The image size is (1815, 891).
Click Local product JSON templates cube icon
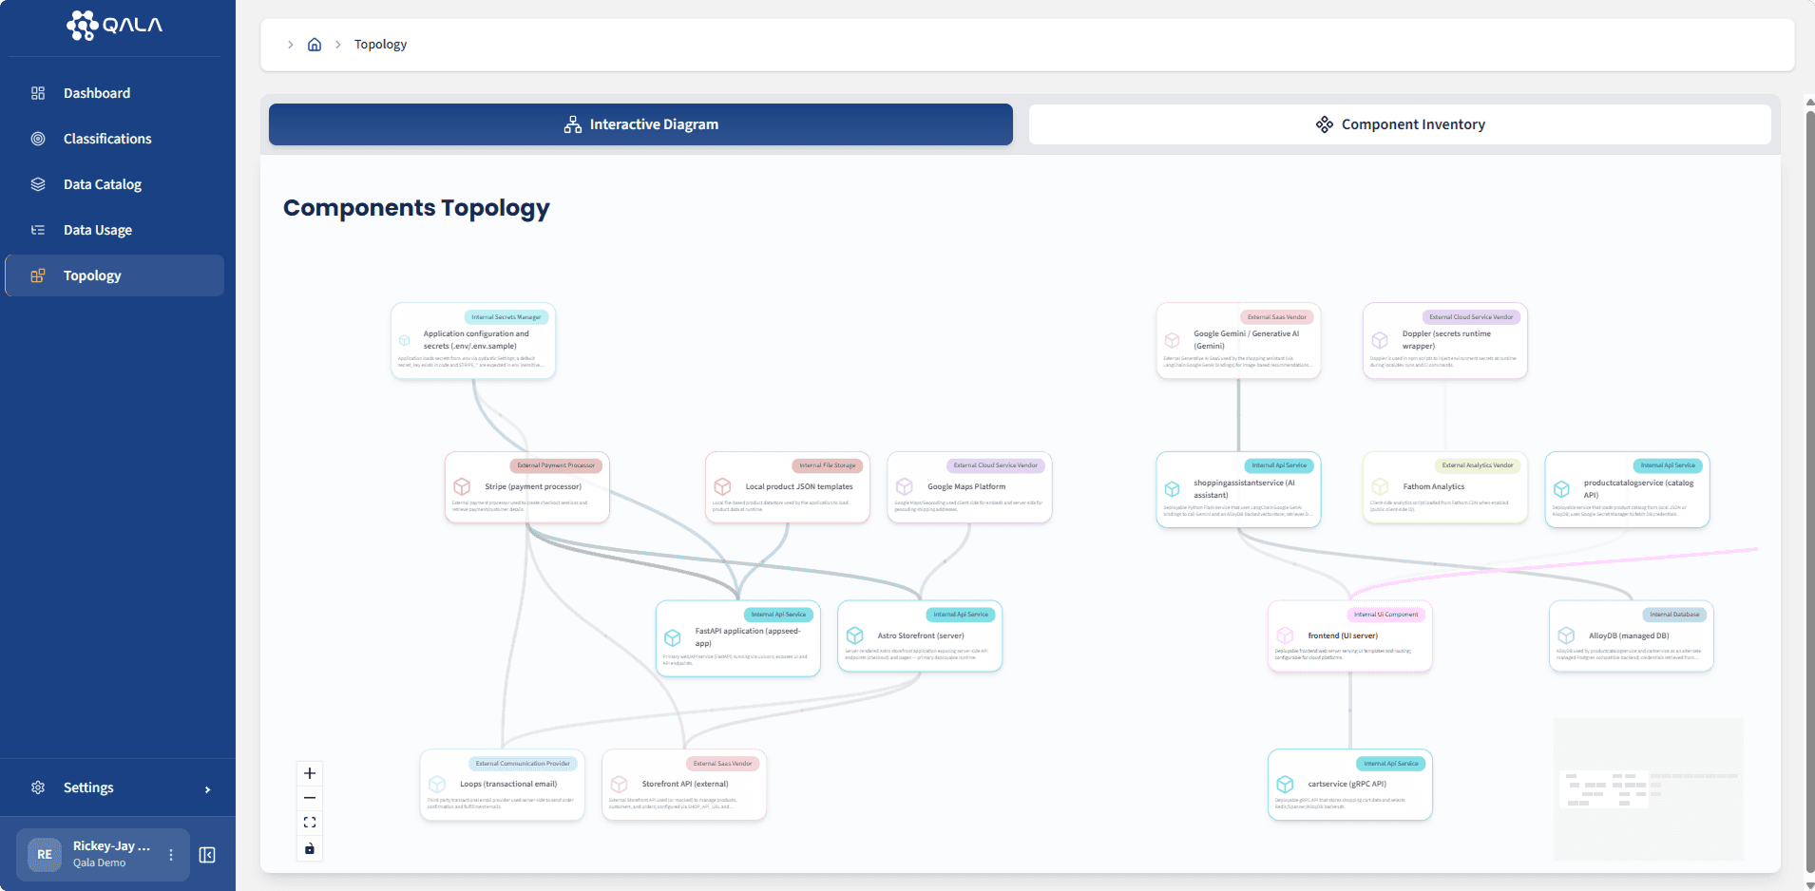point(722,486)
